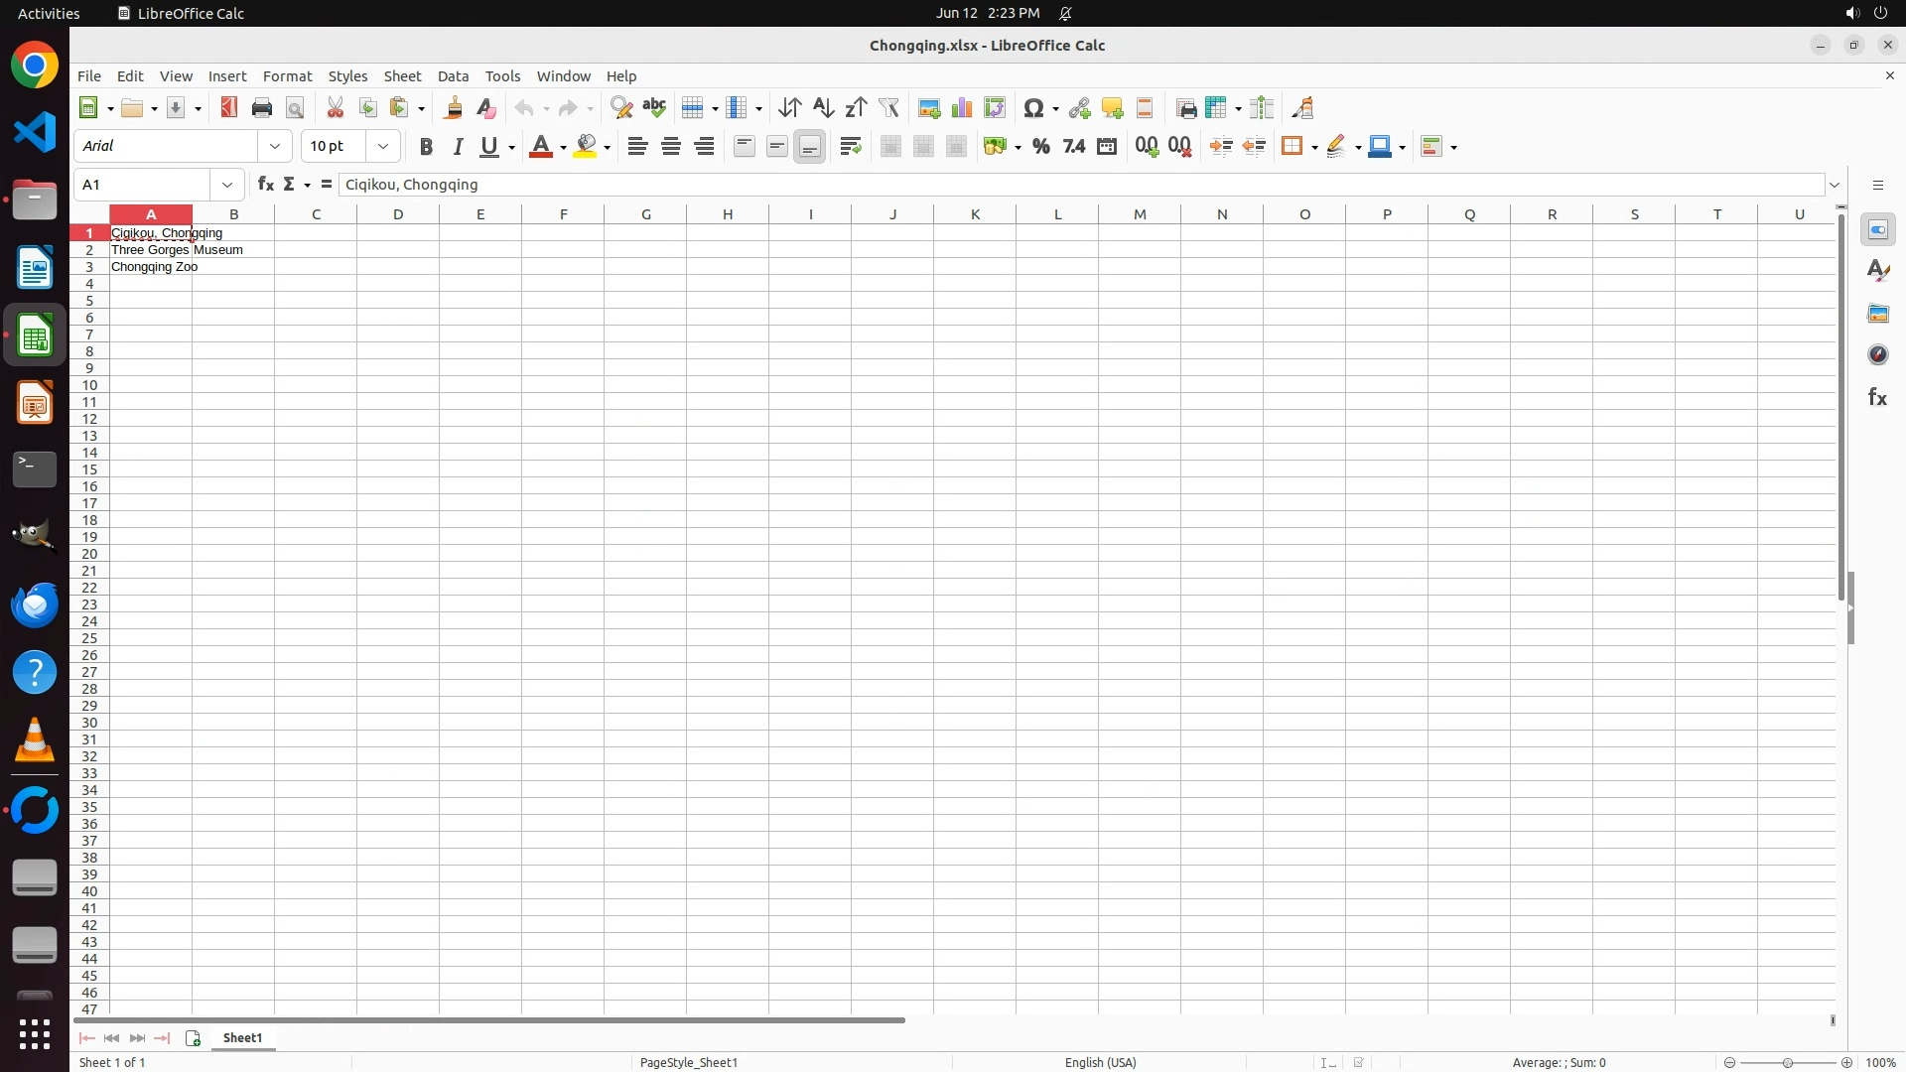Open the Data menu
Image resolution: width=1906 pixels, height=1072 pixels.
(x=453, y=76)
